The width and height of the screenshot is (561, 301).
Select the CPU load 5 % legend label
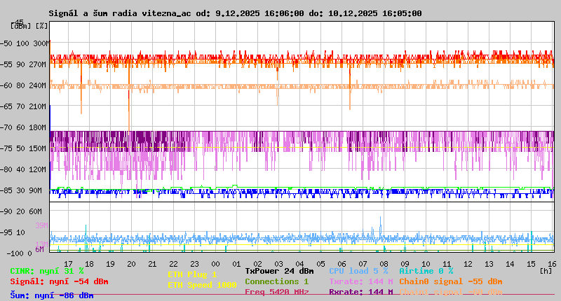(x=358, y=270)
